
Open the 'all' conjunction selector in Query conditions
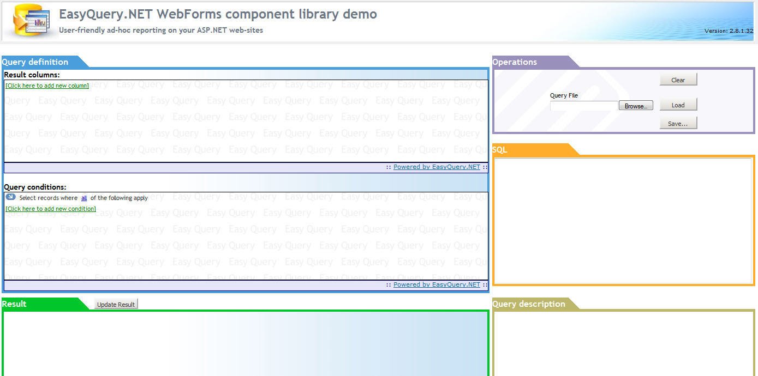point(84,198)
